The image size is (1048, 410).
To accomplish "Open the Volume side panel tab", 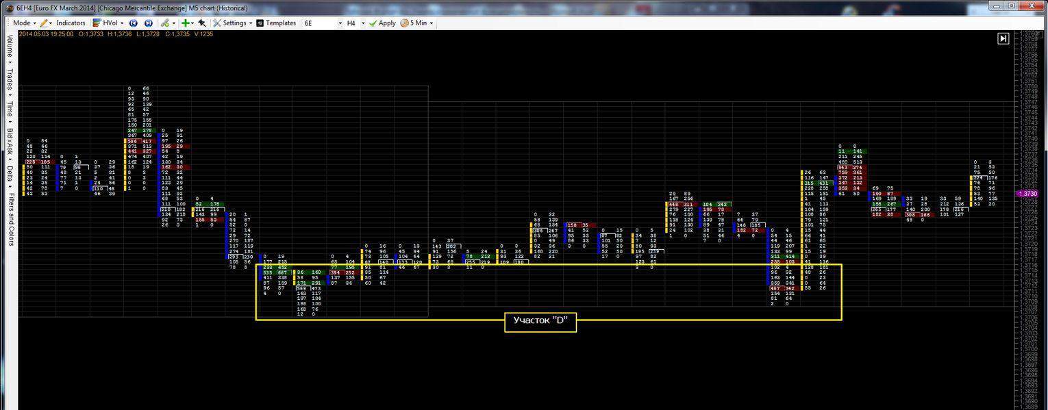I will (10, 47).
